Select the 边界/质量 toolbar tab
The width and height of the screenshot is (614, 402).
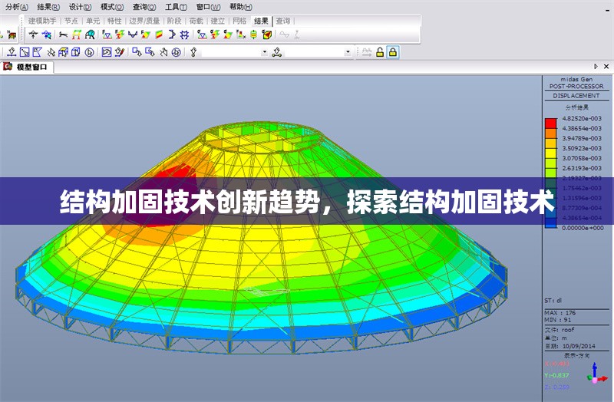144,21
